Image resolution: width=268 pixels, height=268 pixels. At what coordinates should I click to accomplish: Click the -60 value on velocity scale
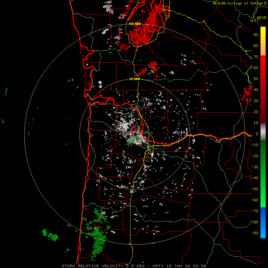255,200
